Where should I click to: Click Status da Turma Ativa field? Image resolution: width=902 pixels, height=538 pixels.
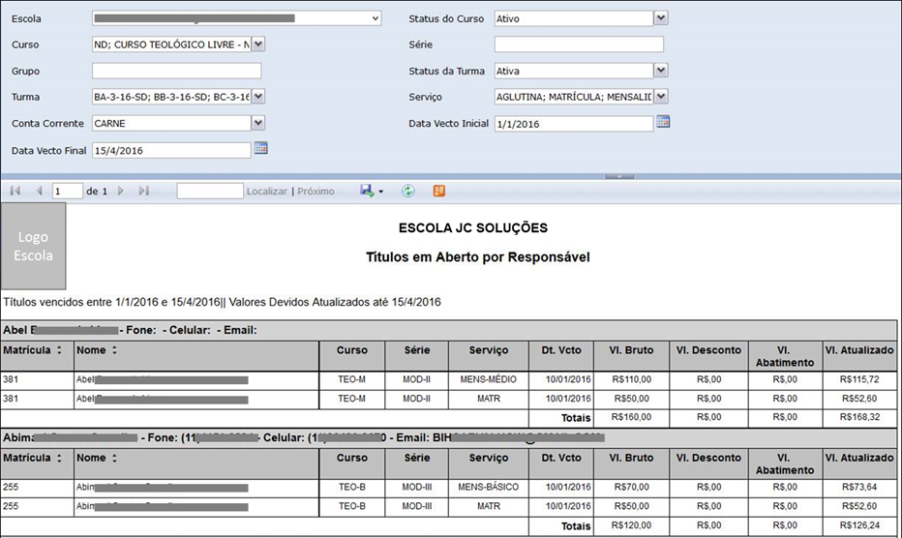pyautogui.click(x=574, y=71)
